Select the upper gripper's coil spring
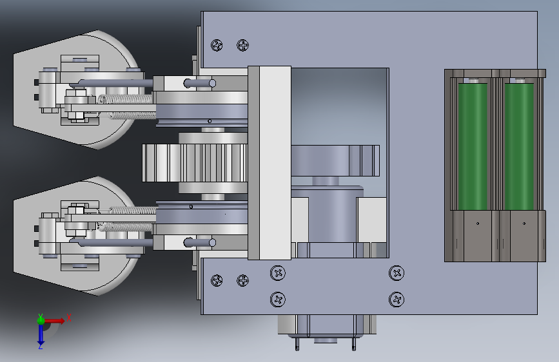The width and height of the screenshot is (559, 362). coord(126,99)
